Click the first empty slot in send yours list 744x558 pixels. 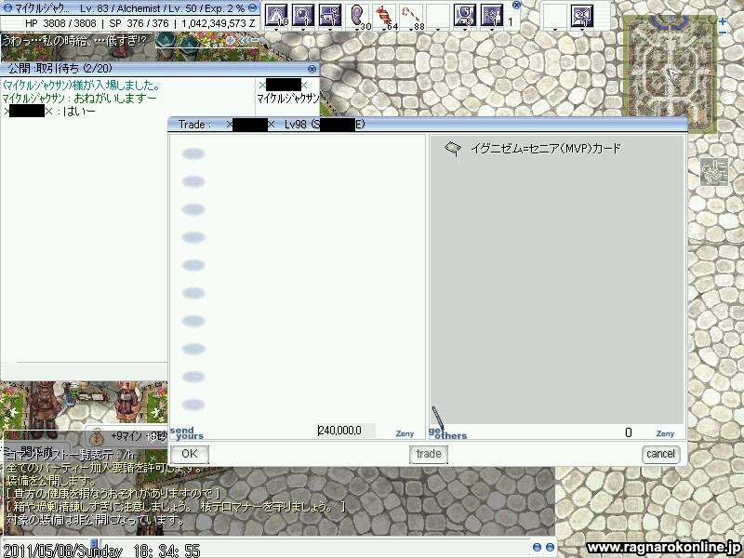click(193, 153)
